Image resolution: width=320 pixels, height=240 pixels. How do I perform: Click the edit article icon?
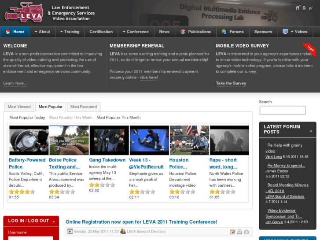coord(232,232)
